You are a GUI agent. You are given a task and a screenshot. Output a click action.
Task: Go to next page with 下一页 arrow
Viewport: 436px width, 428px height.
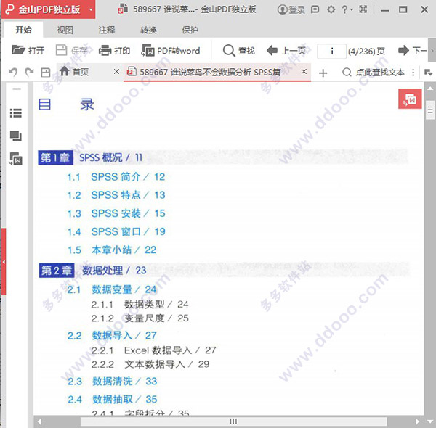412,50
